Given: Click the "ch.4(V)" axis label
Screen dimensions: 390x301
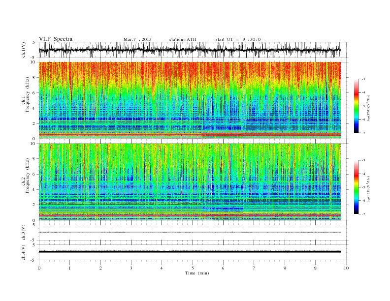Looking at the screenshot, I should click(24, 252).
